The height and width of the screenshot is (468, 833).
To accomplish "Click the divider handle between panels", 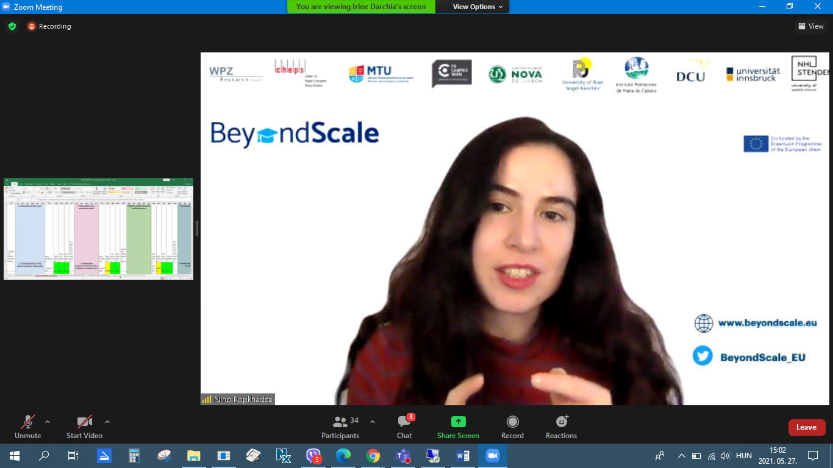I will click(196, 229).
